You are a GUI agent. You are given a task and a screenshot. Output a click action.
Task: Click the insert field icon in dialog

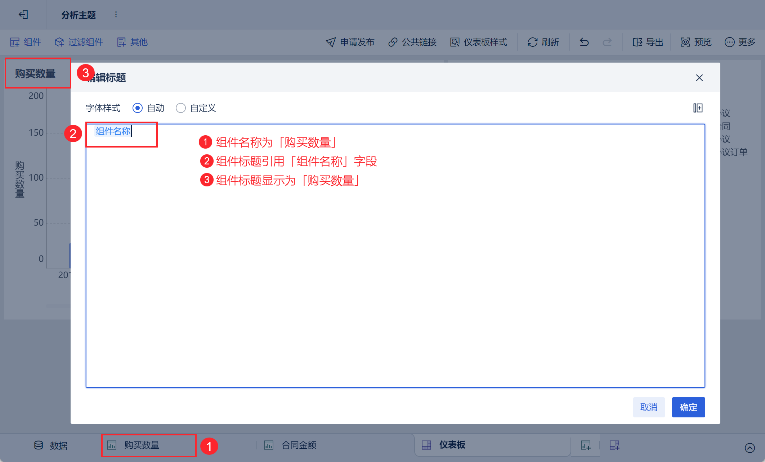pyautogui.click(x=698, y=108)
